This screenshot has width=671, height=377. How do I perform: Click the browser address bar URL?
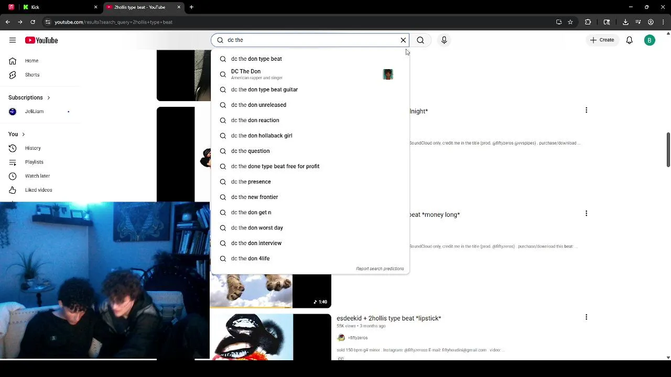click(113, 22)
